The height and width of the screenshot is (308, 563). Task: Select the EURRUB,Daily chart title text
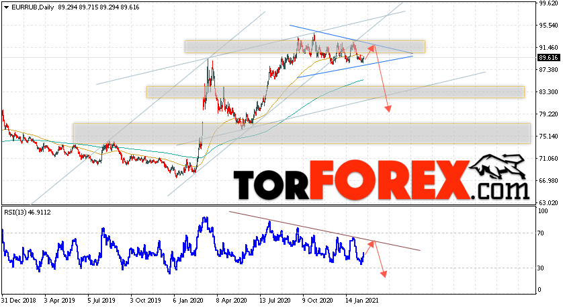pos(33,7)
